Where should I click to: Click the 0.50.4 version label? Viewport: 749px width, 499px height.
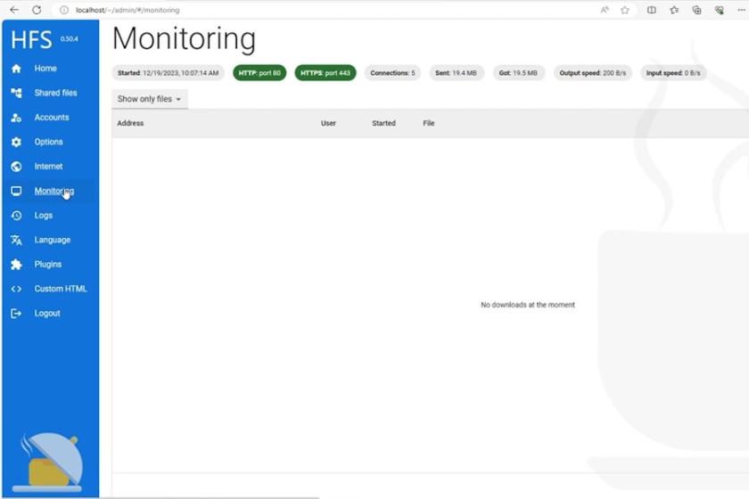pos(70,38)
